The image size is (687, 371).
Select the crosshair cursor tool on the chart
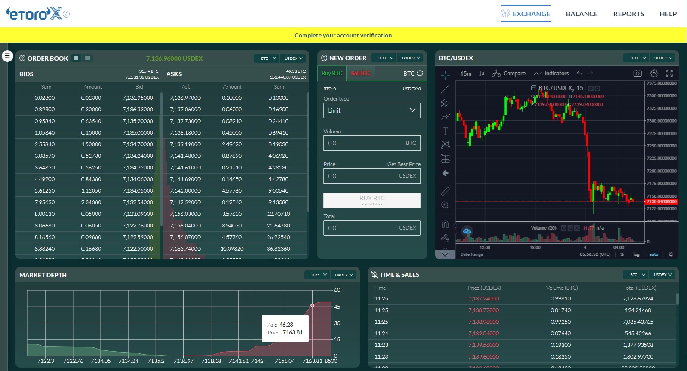445,75
